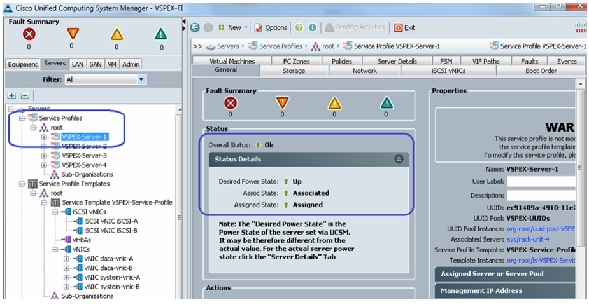Open the FSM tab
This screenshot has width=589, height=307.
[446, 61]
